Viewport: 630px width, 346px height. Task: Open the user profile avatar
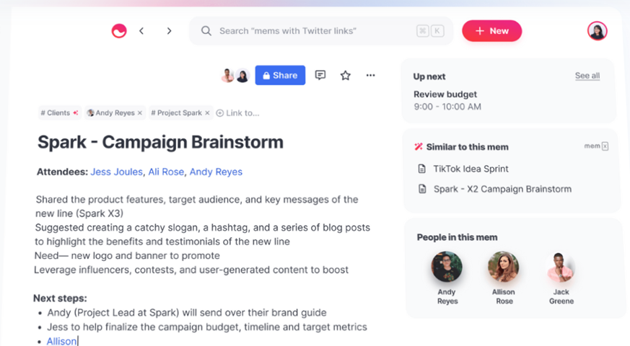[x=597, y=31]
